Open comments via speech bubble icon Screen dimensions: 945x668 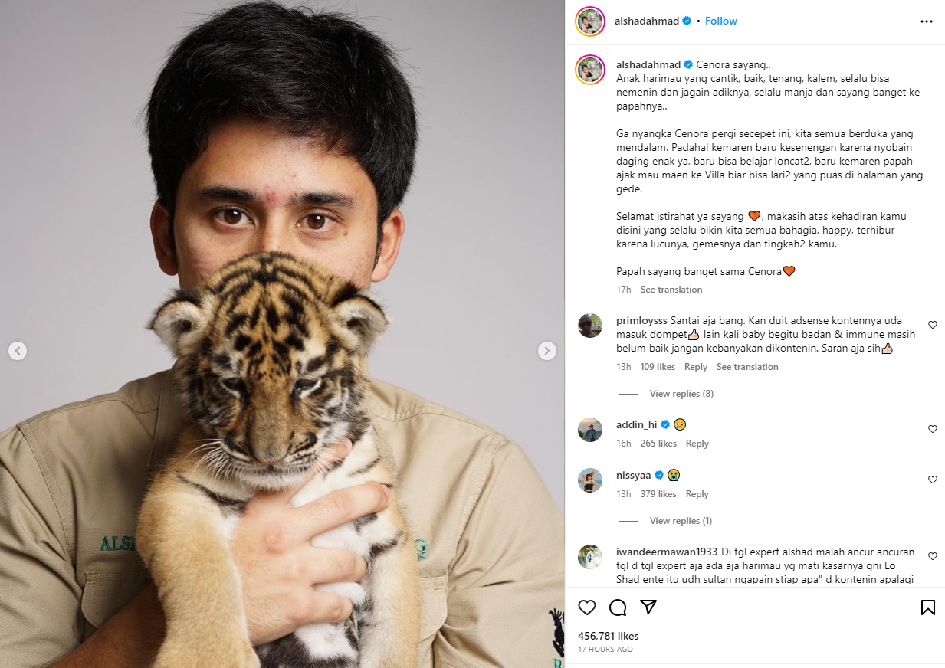[x=618, y=607]
